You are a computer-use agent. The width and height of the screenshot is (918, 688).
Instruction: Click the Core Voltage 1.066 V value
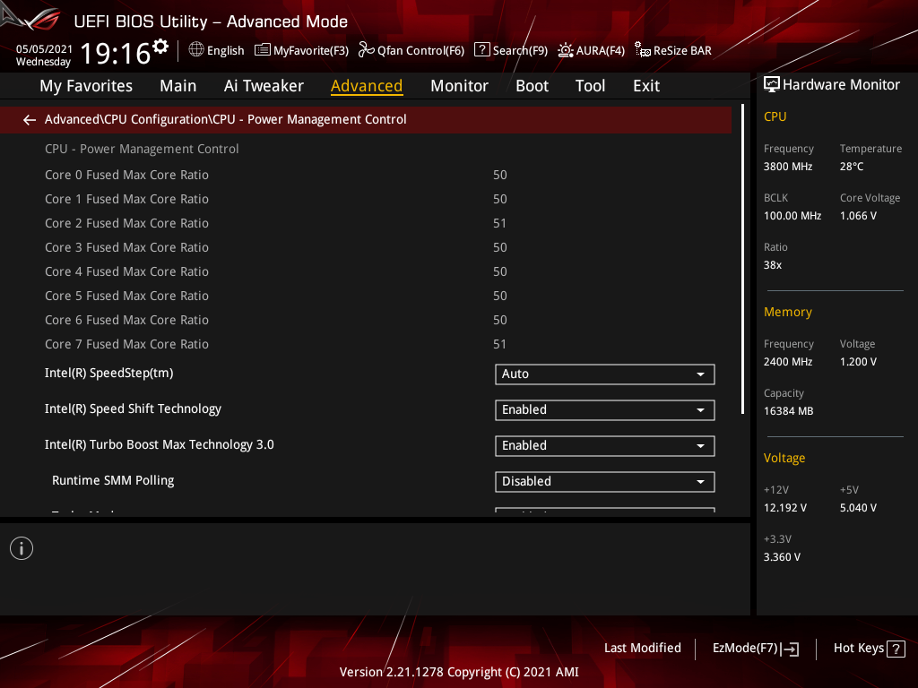tap(858, 216)
